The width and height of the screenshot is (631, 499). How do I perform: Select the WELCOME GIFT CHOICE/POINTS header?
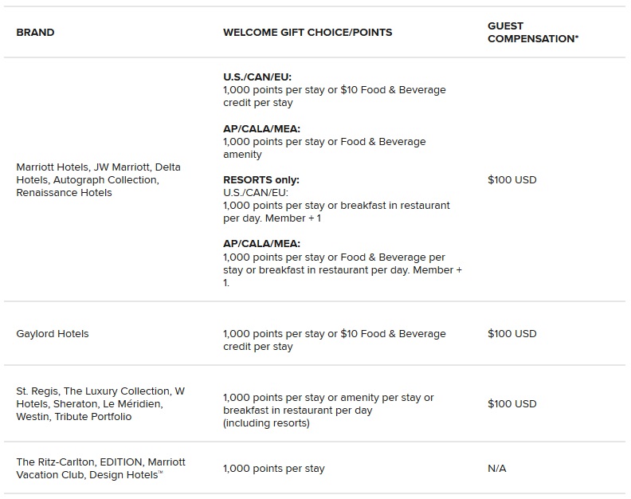click(x=308, y=33)
